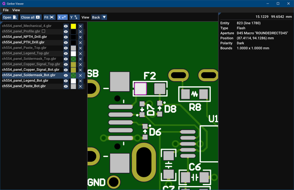Toggle Y axis flip button
The image size is (294, 190).
(74, 18)
